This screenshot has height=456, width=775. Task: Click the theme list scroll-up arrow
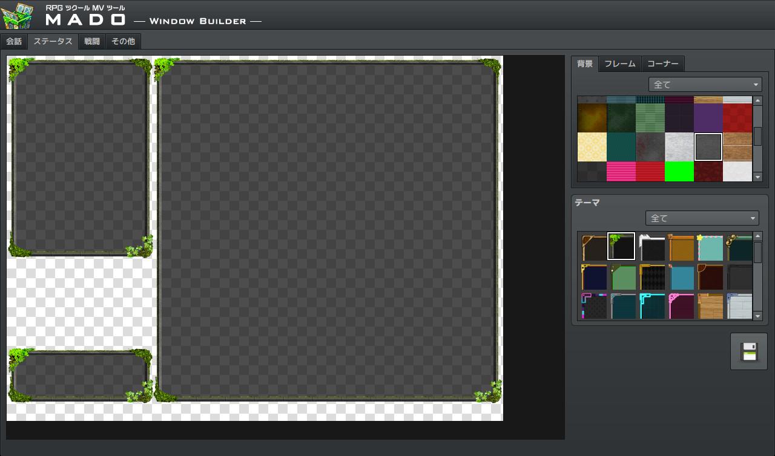(757, 236)
